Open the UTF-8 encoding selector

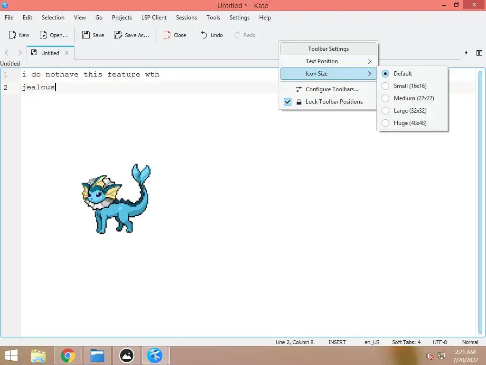(439, 342)
